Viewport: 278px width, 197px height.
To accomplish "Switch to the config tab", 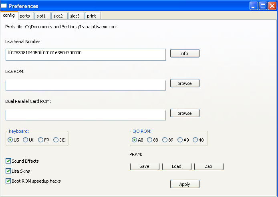I will (x=9, y=16).
